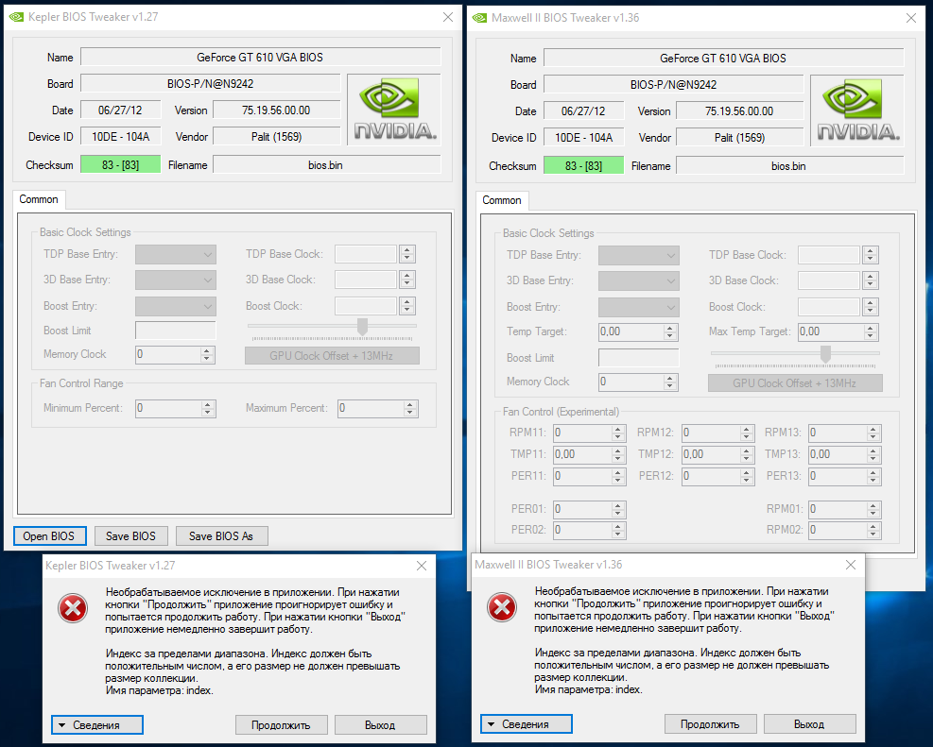933x747 pixels.
Task: Click NVIDIA logo in Kepler BIOS Tweaker
Action: pyautogui.click(x=394, y=110)
